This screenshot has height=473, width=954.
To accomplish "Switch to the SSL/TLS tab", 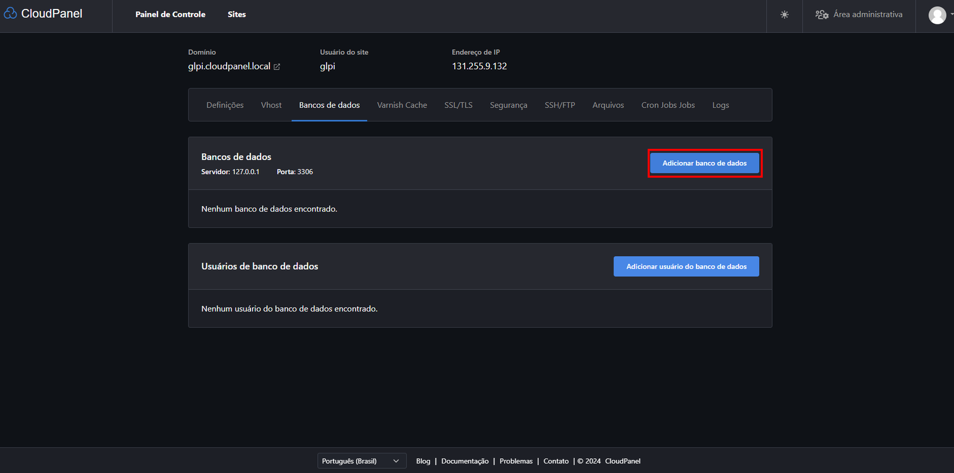I will point(458,105).
